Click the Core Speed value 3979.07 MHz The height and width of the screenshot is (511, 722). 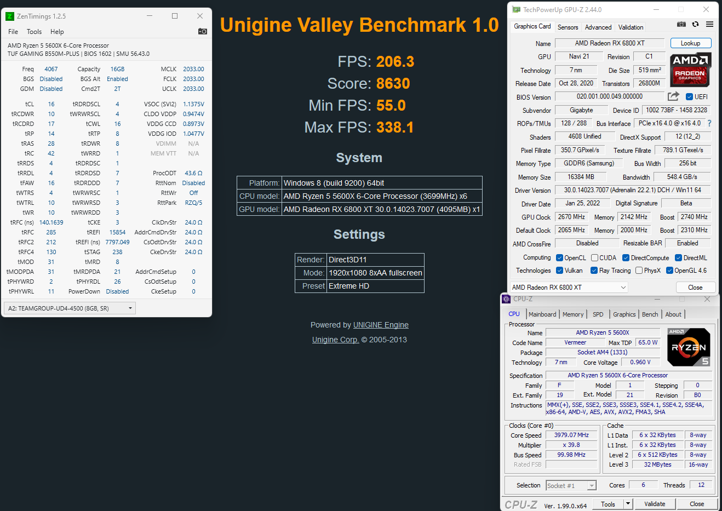pos(571,435)
